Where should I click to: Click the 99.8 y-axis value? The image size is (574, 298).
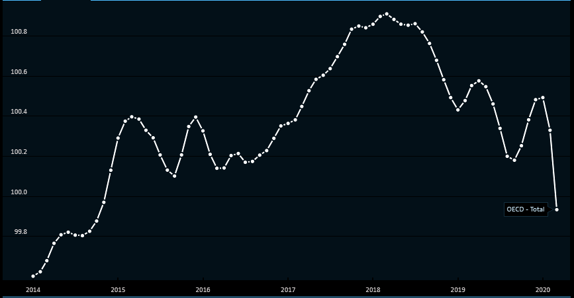(x=21, y=232)
